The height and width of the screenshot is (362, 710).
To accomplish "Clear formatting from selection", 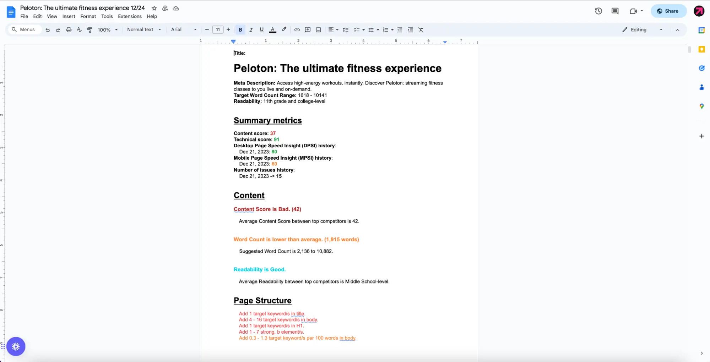I will click(421, 30).
